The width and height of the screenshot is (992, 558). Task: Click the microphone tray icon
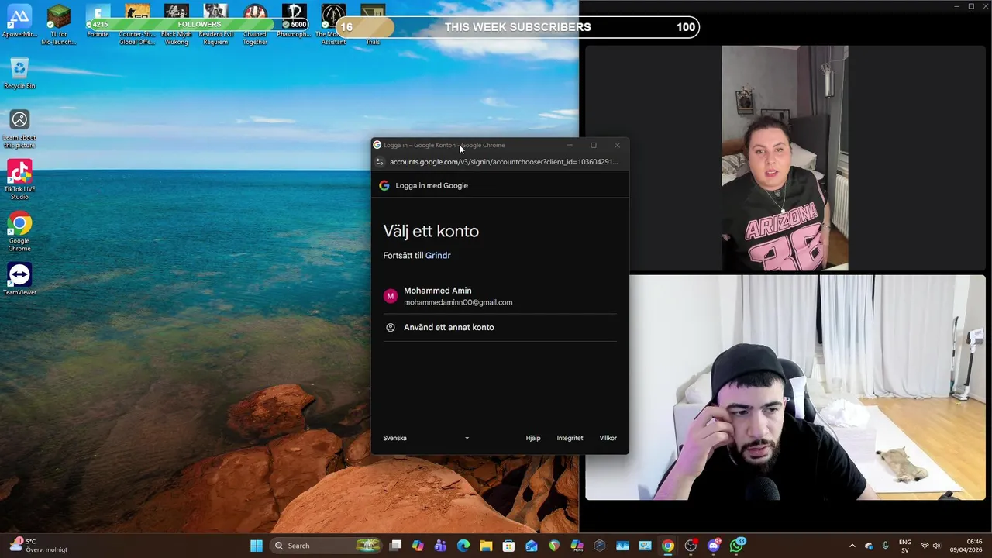click(885, 546)
